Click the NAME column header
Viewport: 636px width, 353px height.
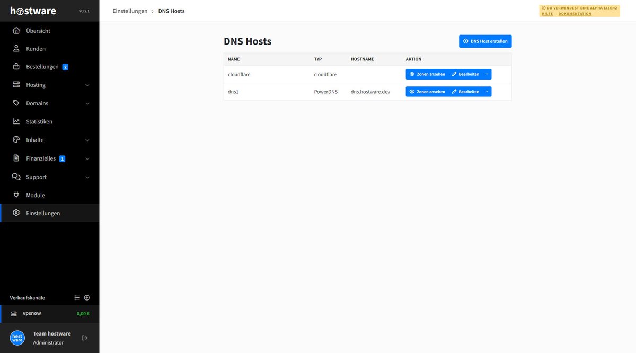[234, 59]
